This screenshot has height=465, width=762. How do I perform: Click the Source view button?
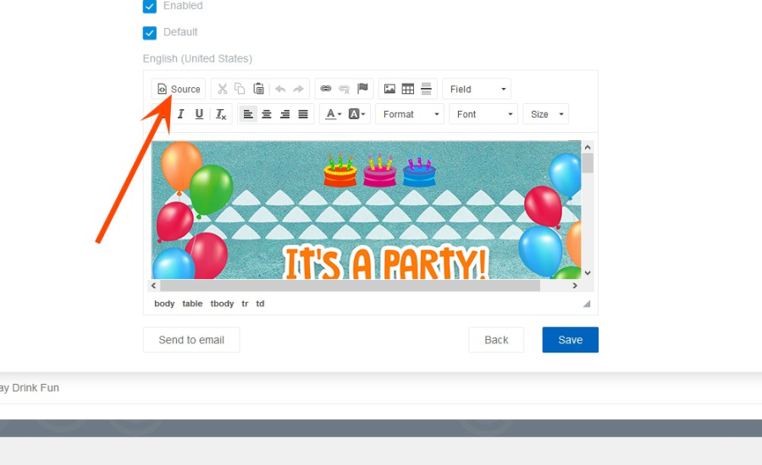179,89
